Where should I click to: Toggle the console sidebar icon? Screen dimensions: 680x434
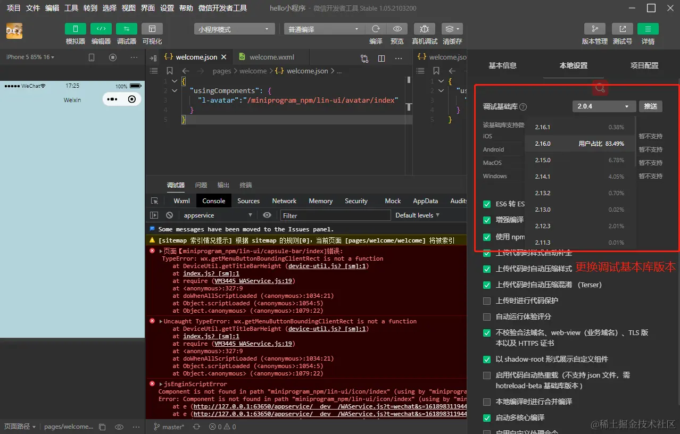tap(154, 215)
